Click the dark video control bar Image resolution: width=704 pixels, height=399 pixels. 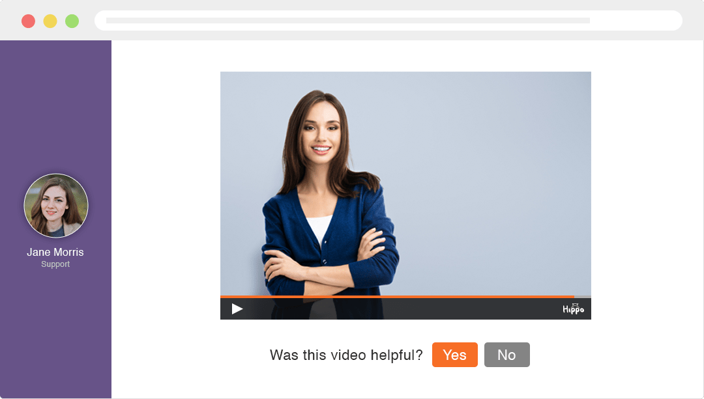click(x=404, y=309)
